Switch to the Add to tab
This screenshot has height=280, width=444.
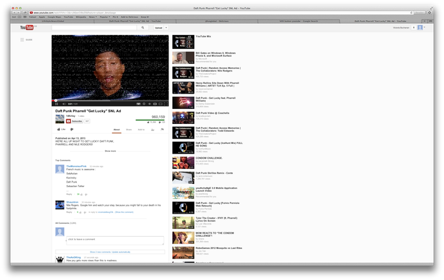(x=141, y=130)
